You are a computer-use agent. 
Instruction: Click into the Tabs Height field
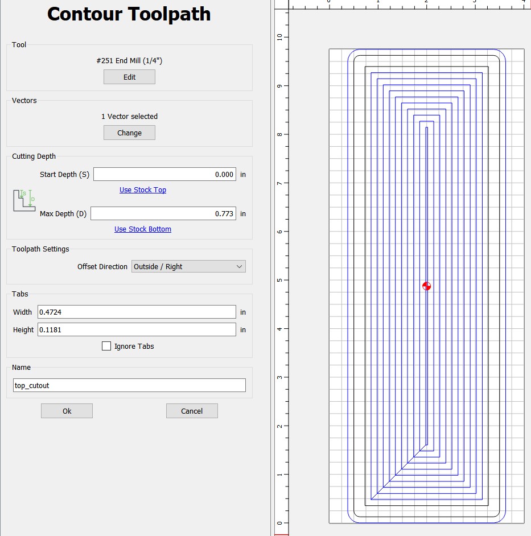137,329
